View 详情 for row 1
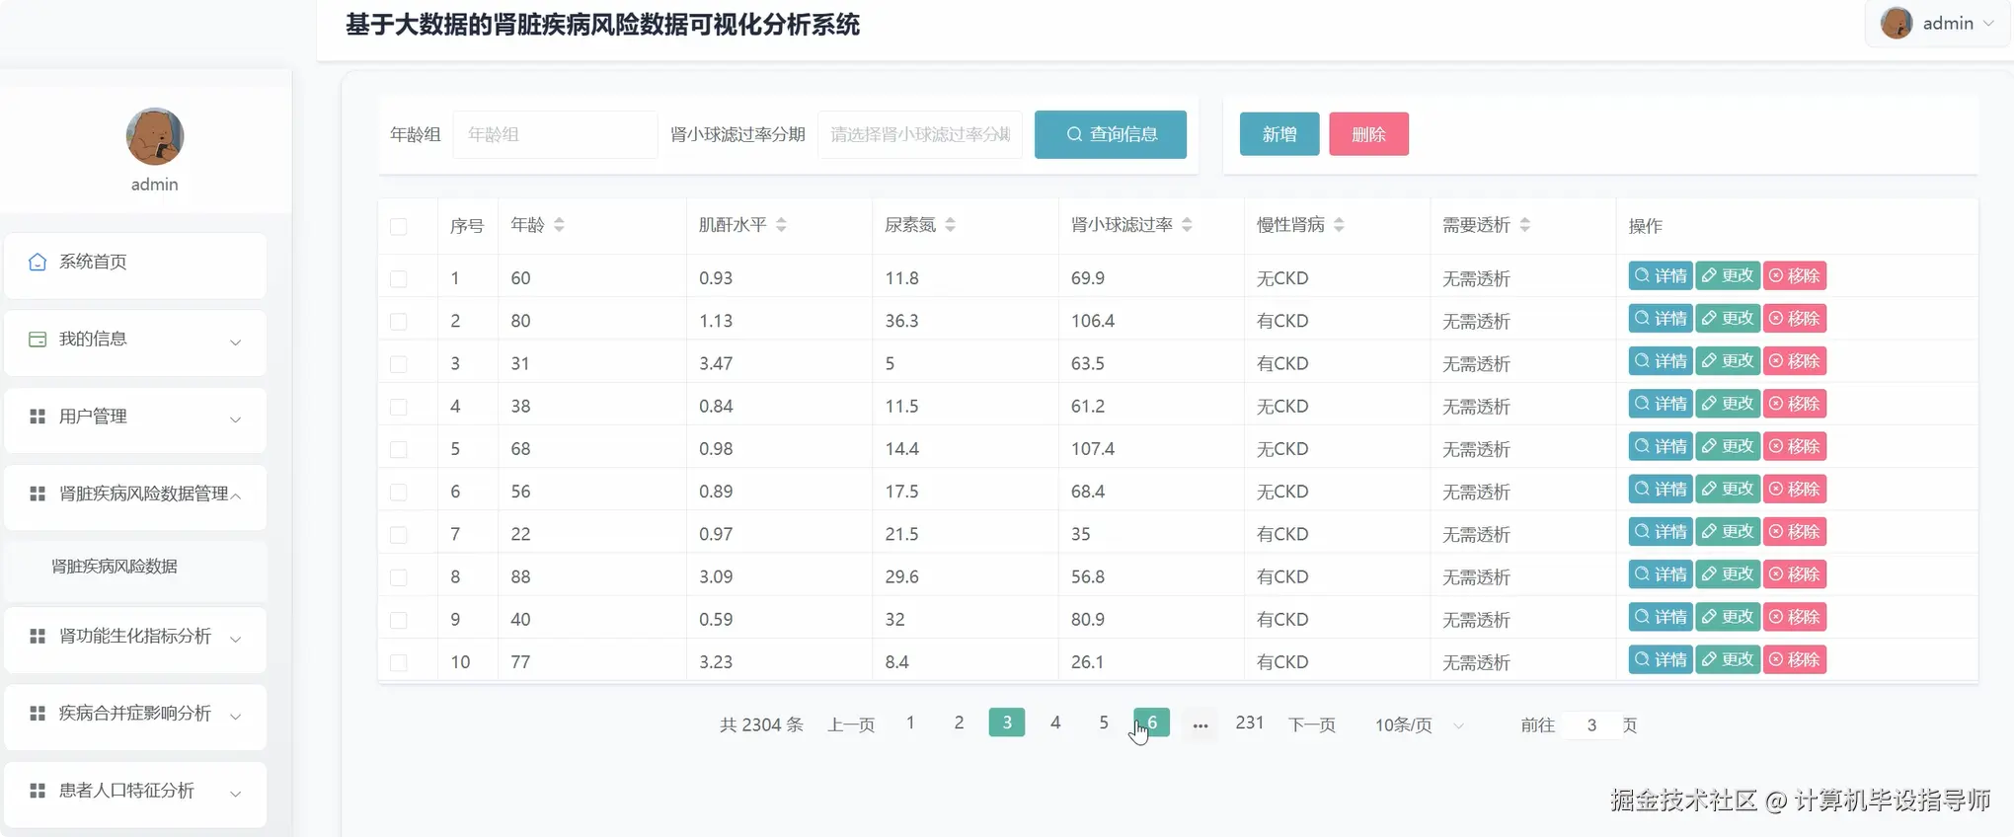2014x837 pixels. (1661, 275)
